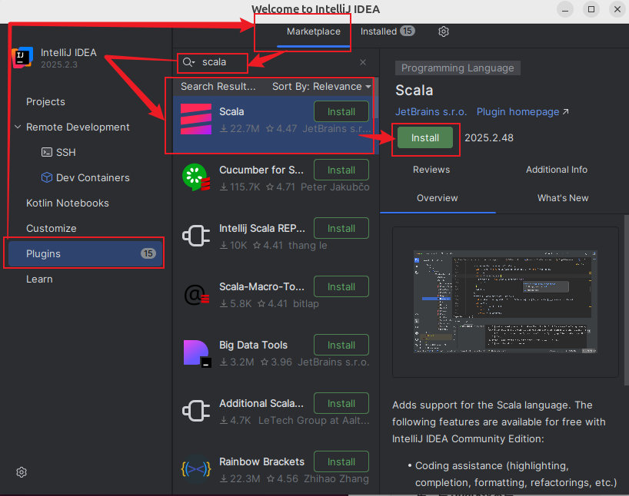Click the Installed count badge 15

pos(408,31)
